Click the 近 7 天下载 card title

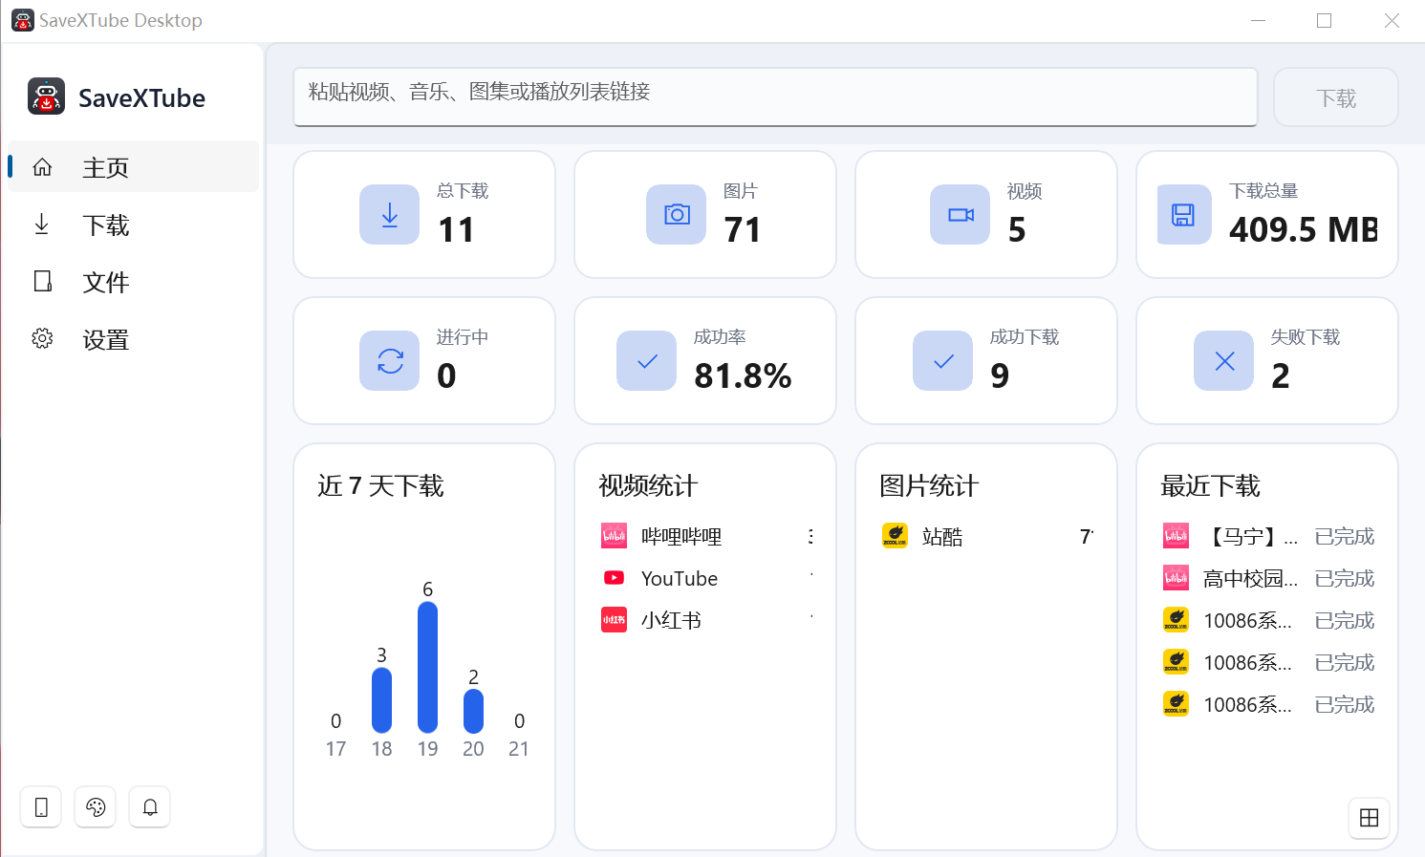(x=380, y=485)
